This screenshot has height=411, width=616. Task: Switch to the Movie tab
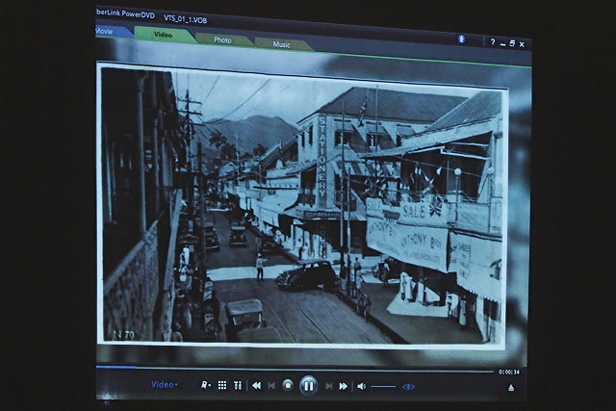(x=104, y=32)
